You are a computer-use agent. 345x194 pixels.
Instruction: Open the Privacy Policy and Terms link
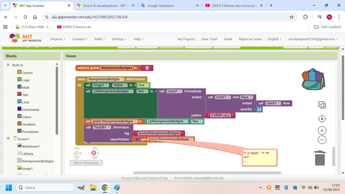click(144, 178)
